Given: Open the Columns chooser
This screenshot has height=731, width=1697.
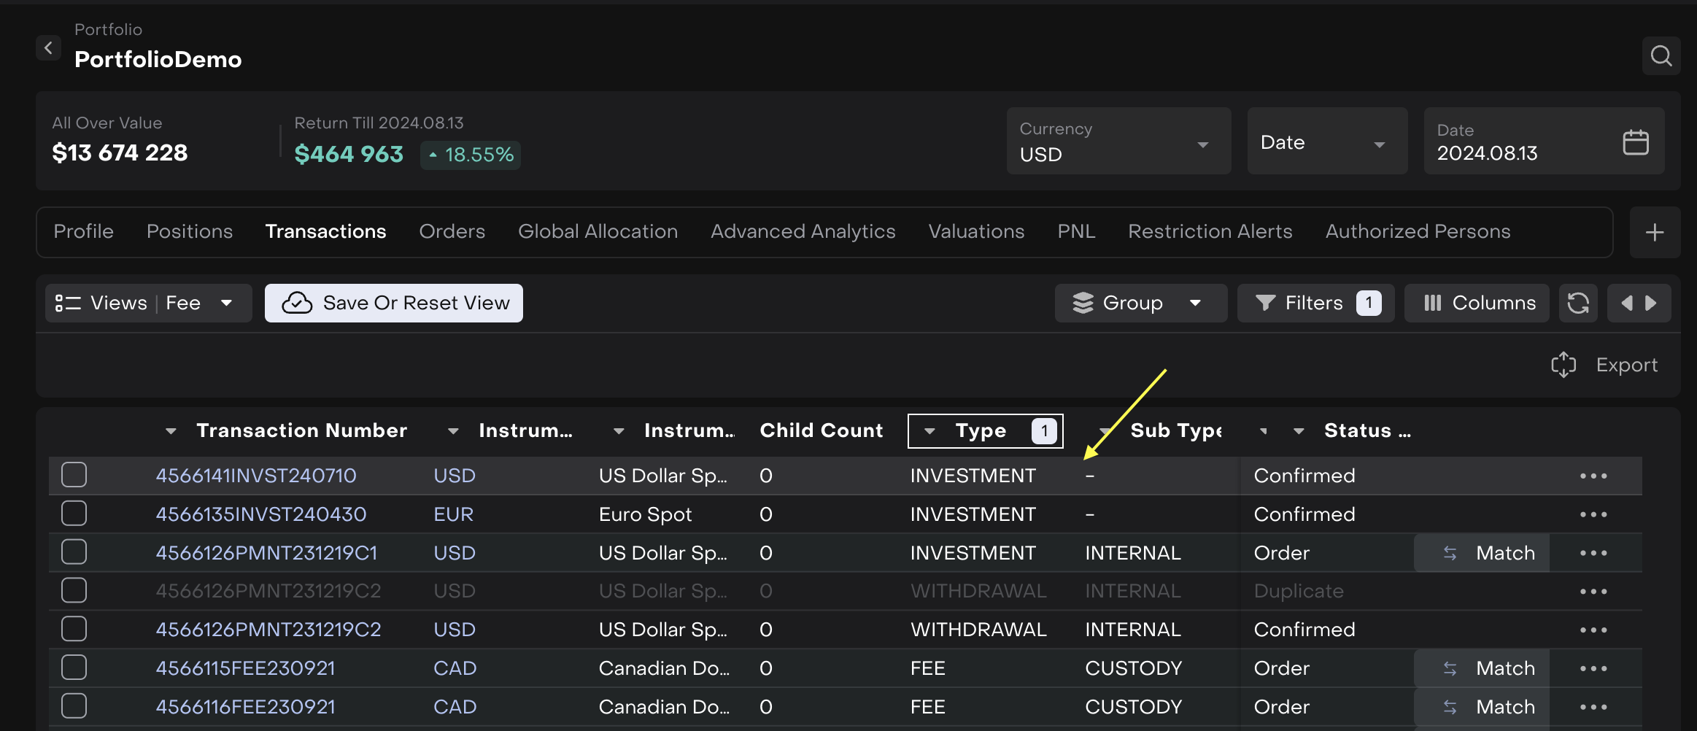Looking at the screenshot, I should pos(1480,303).
